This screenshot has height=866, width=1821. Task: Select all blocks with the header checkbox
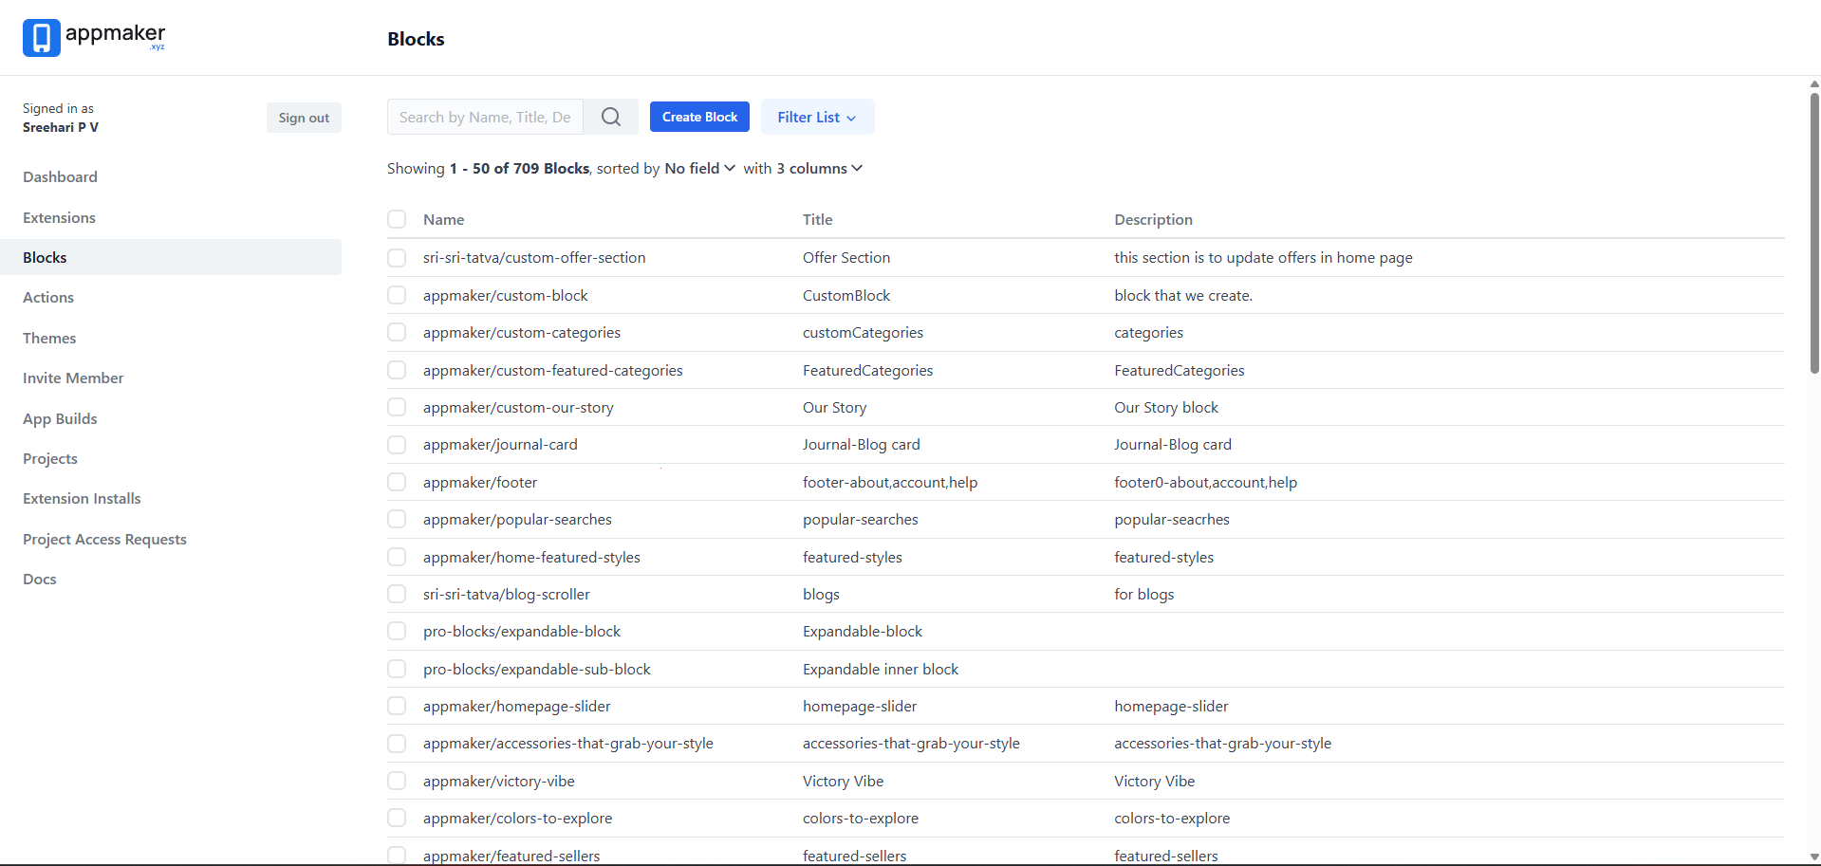[397, 219]
